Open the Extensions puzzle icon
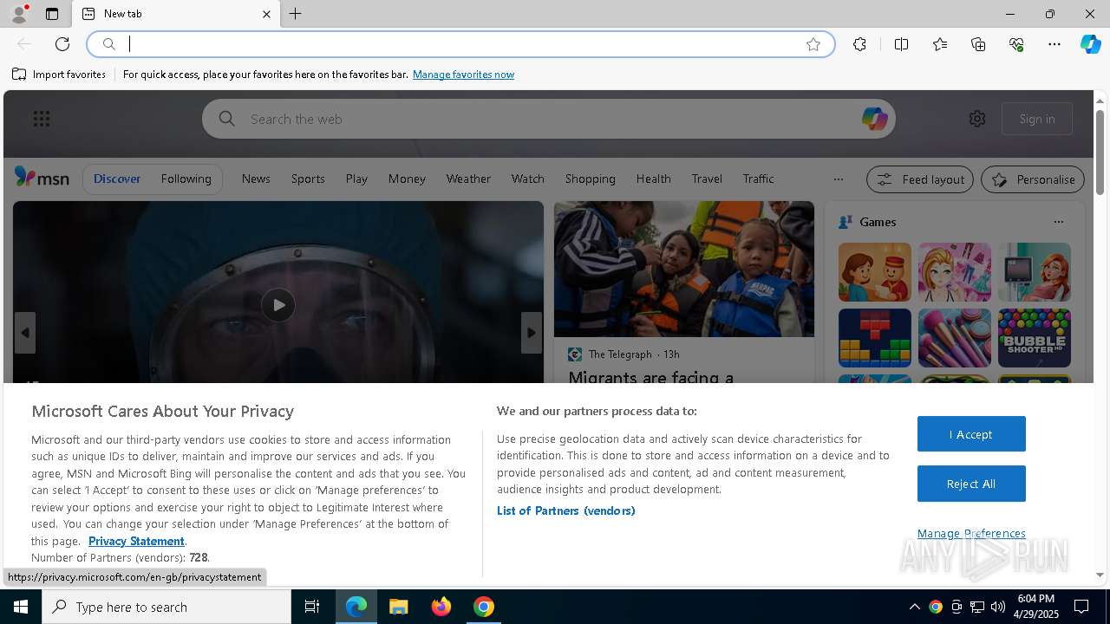The image size is (1110, 624). tap(859, 44)
